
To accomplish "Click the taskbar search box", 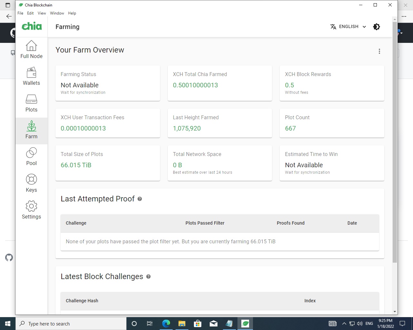I will 71,324.
